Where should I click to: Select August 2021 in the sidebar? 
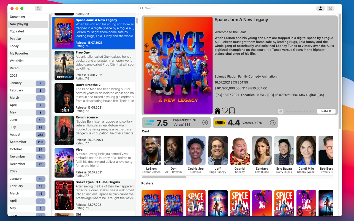click(28, 134)
